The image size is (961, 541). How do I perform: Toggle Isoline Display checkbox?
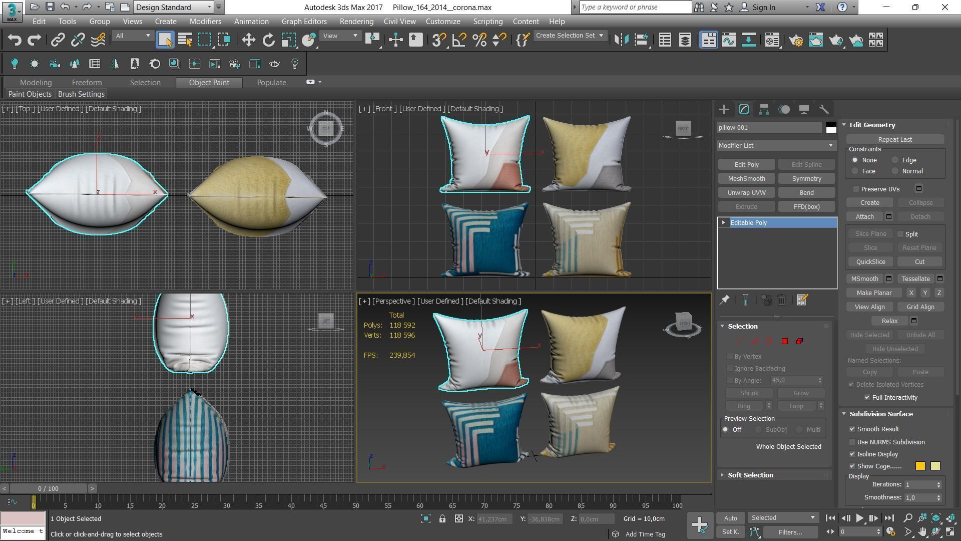coord(852,454)
